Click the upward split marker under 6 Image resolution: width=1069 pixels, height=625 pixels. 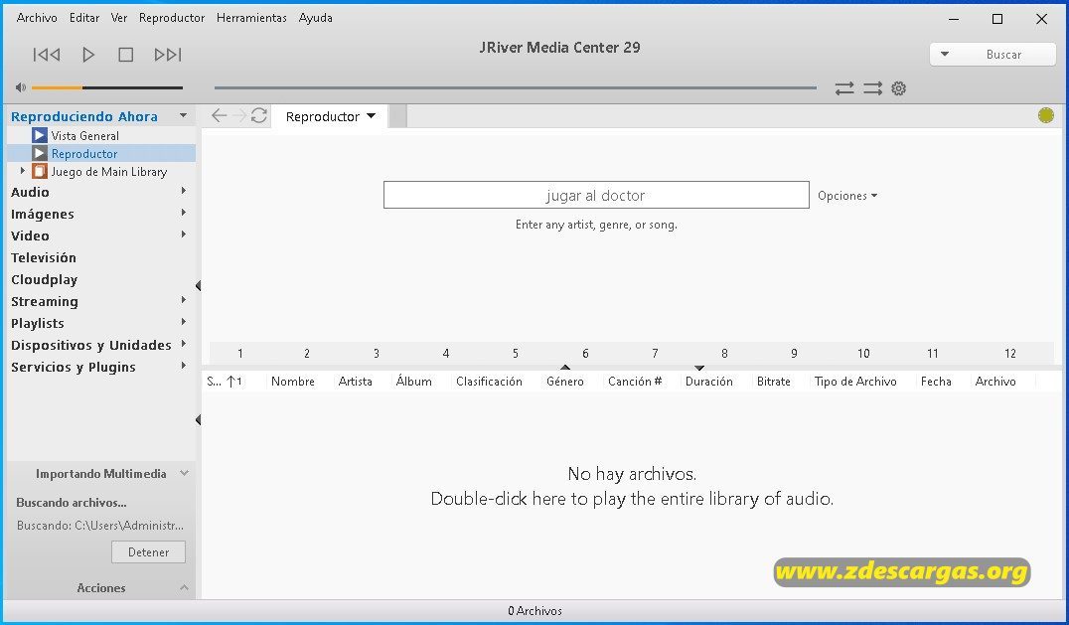point(565,368)
